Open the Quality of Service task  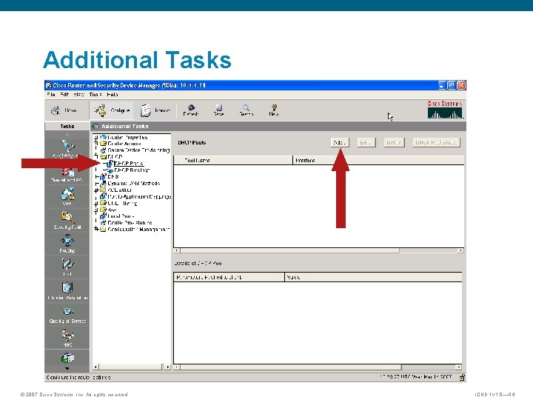pos(67,315)
